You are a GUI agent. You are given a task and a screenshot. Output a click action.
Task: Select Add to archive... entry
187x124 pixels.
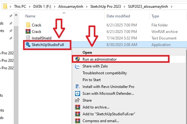[x=96, y=107]
